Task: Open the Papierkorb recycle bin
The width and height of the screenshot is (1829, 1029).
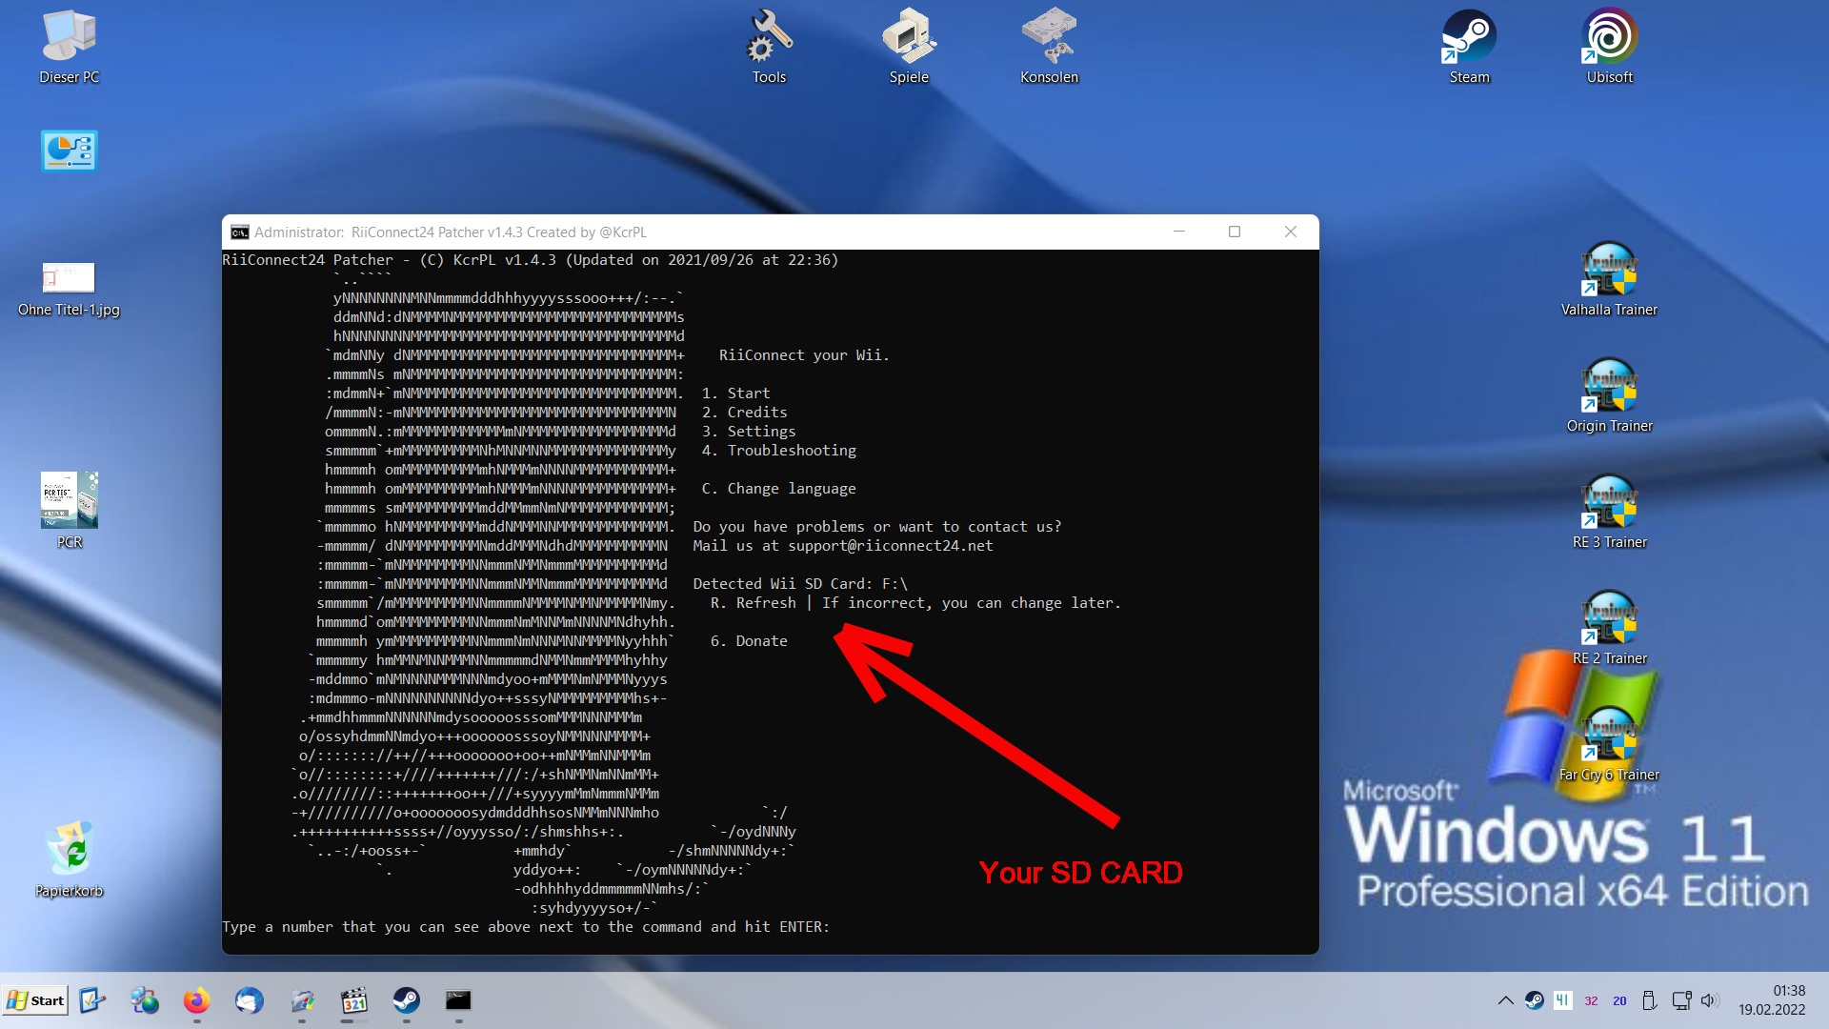Action: click(70, 860)
